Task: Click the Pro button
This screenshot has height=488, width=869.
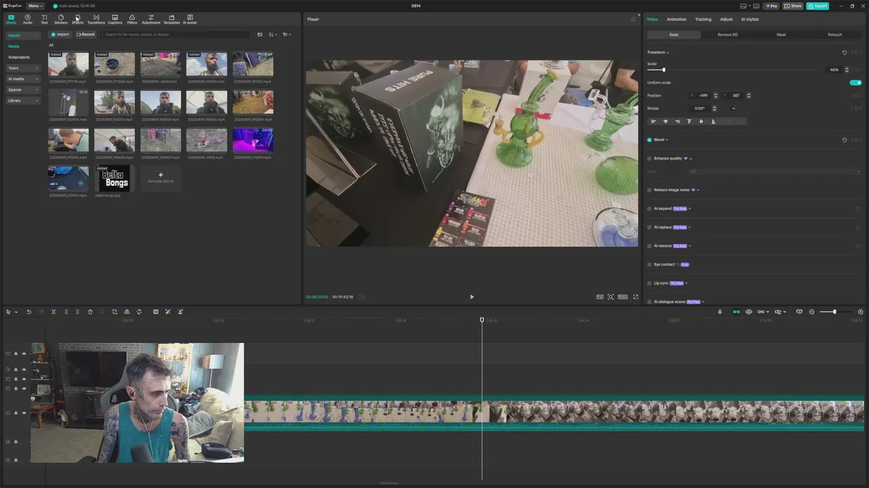Action: point(771,6)
